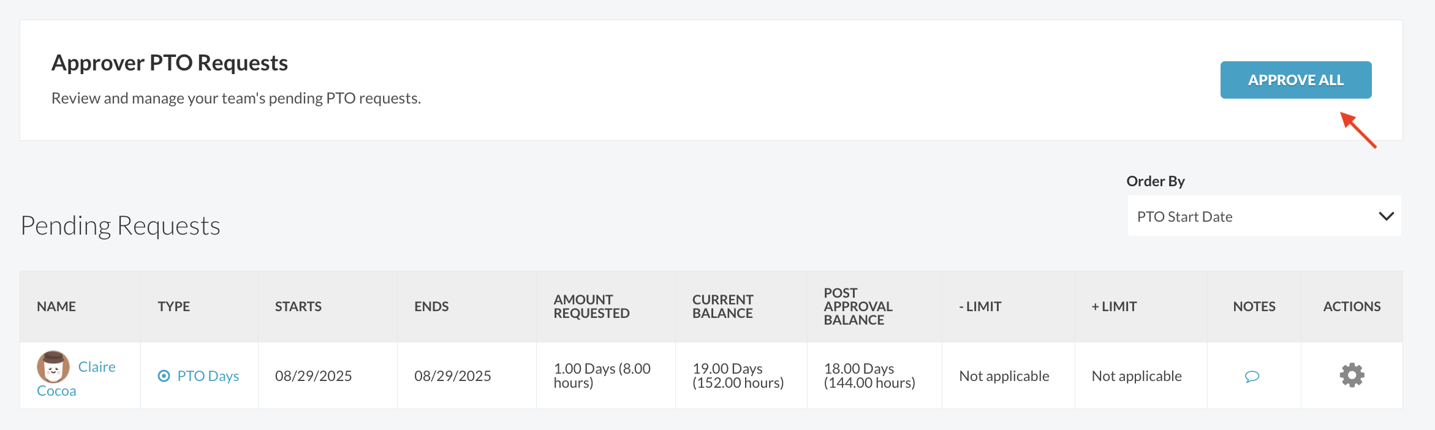Click the Notes column header
The height and width of the screenshot is (430, 1435).
pyautogui.click(x=1254, y=306)
